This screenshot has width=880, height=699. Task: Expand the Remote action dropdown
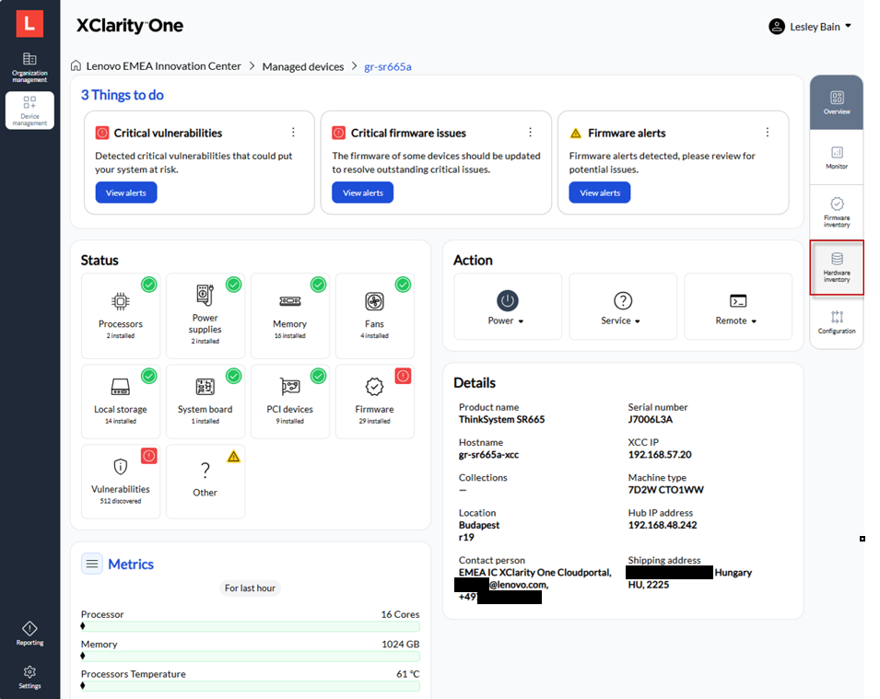[738, 307]
